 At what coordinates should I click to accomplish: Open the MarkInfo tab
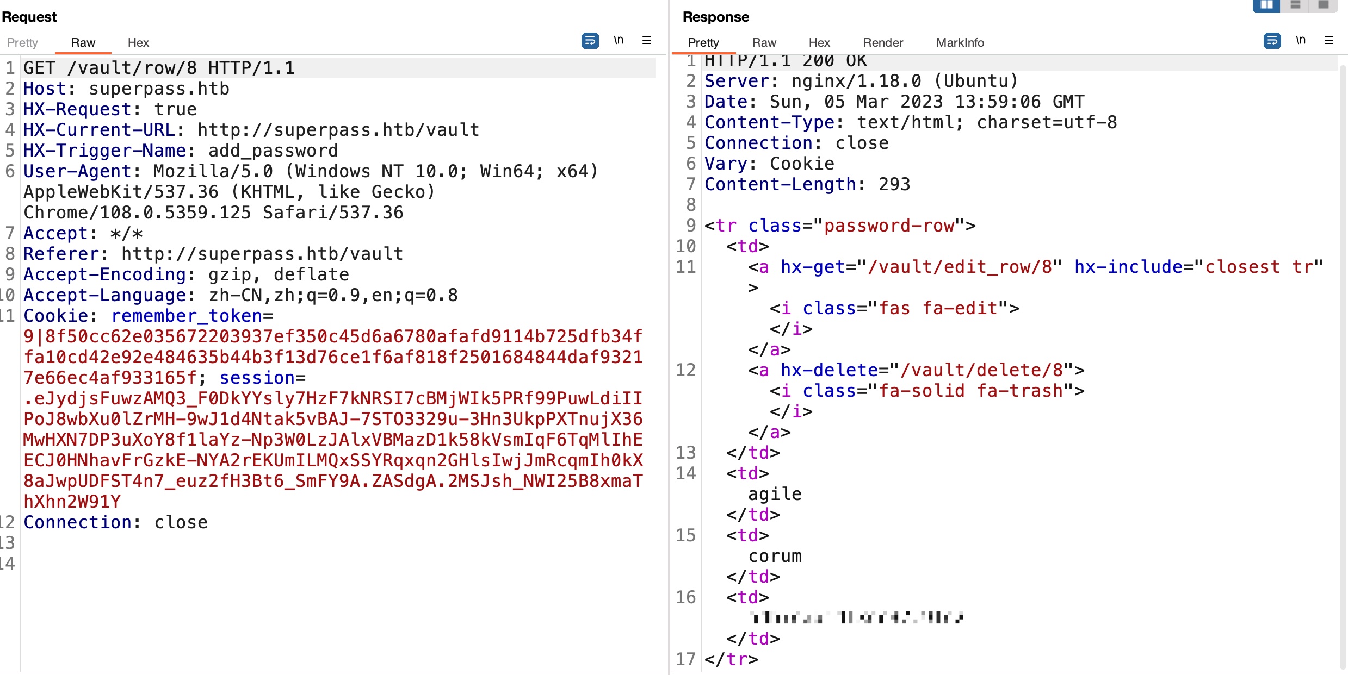point(960,42)
